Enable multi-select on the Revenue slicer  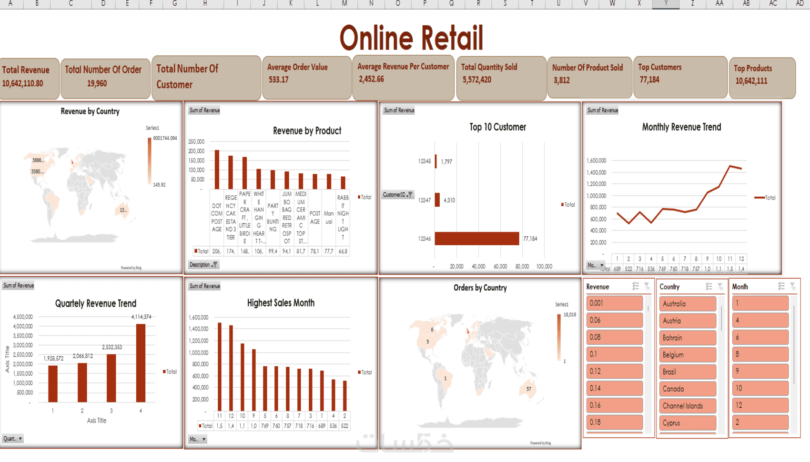[636, 286]
